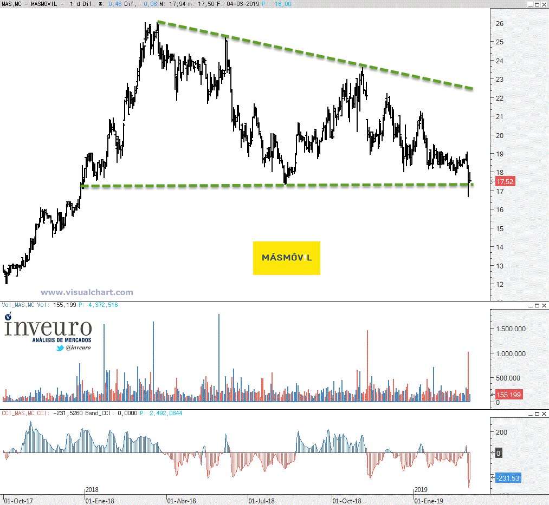The width and height of the screenshot is (549, 505).
Task: Click the 4,372,516 value in volume header
Action: point(103,305)
